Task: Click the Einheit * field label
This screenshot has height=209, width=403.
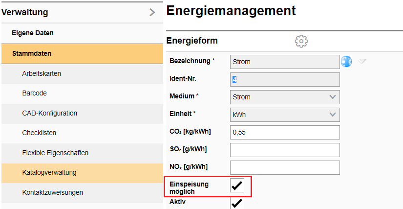Action: point(183,114)
